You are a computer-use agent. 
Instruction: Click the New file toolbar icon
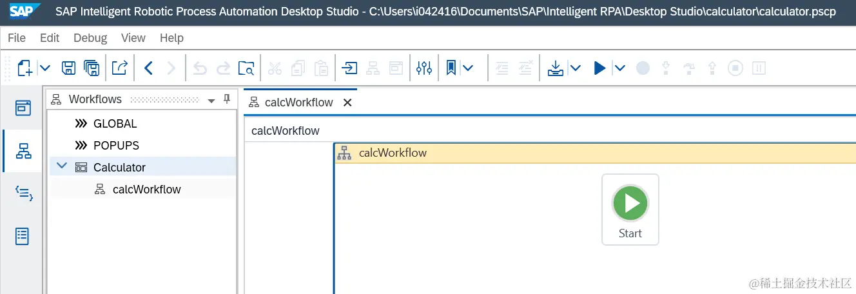coord(25,68)
